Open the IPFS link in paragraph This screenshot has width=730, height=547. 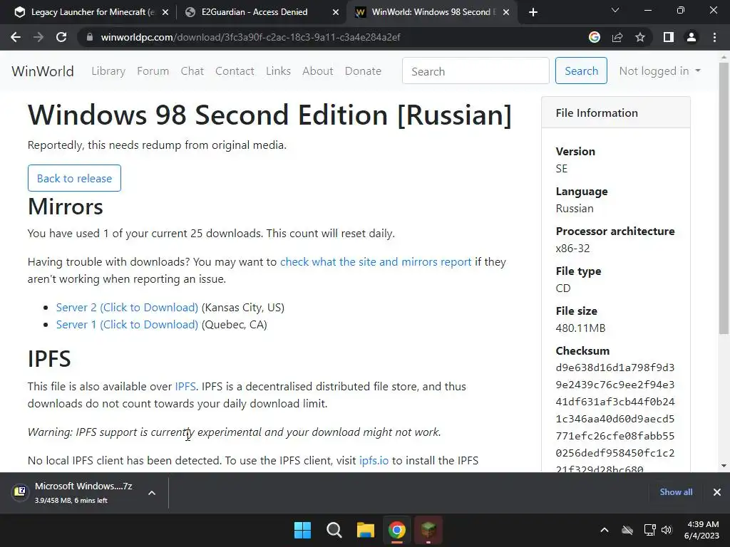tap(185, 387)
